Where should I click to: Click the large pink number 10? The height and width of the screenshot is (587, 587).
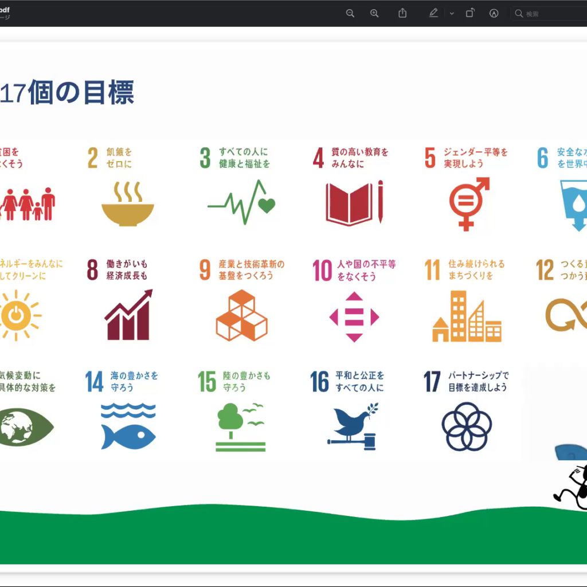[322, 271]
